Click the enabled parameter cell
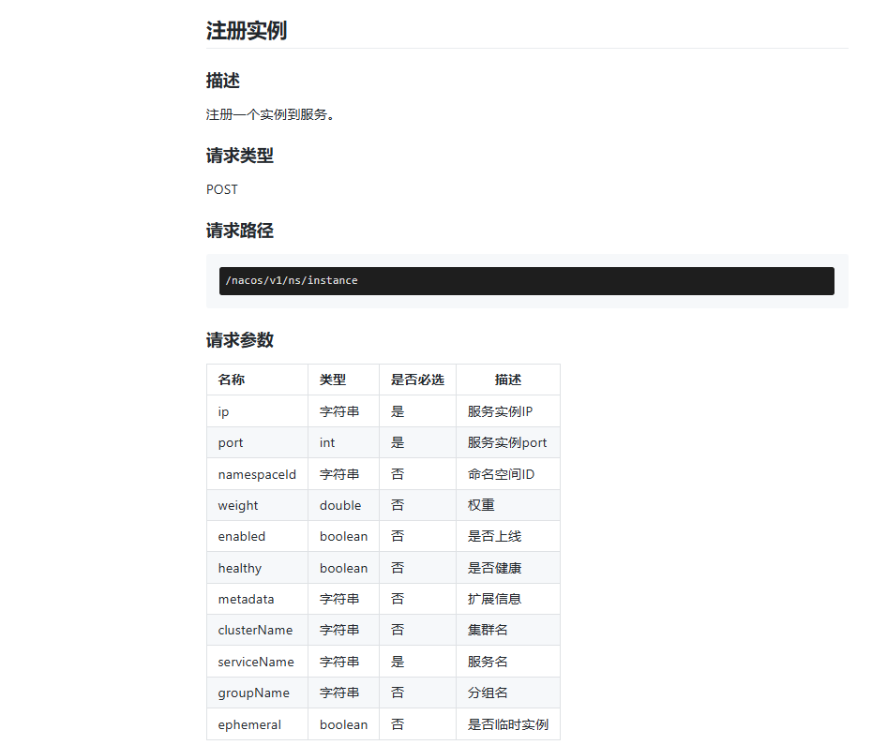The height and width of the screenshot is (745, 872). click(x=257, y=537)
